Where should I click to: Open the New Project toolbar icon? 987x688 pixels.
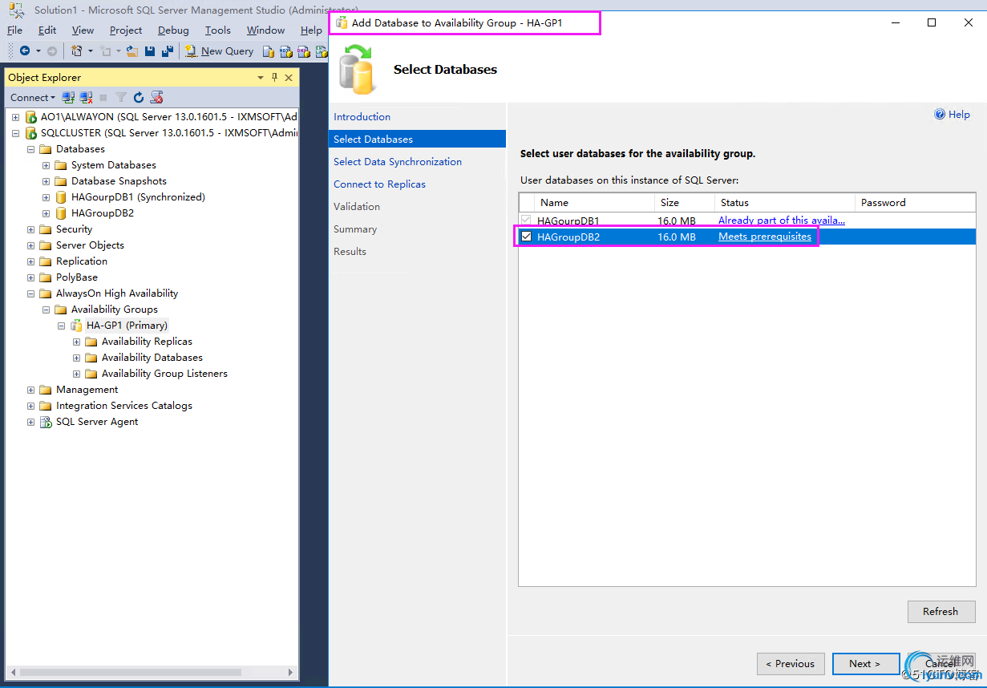tap(77, 51)
